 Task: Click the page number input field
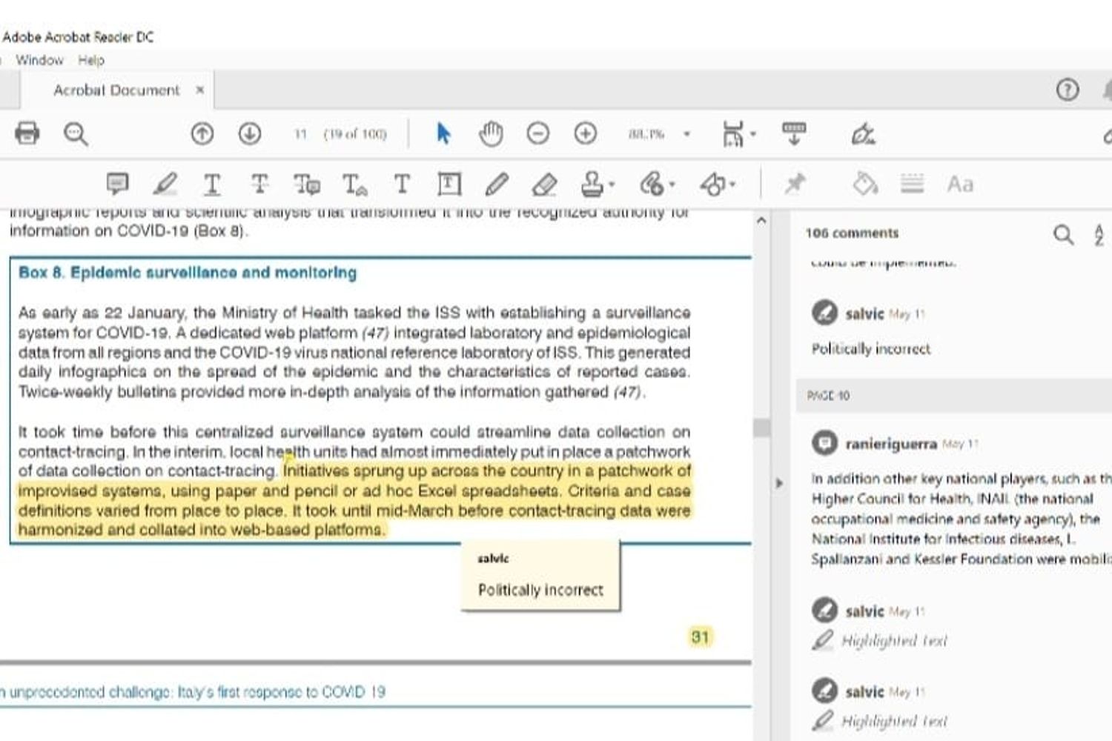tap(300, 134)
